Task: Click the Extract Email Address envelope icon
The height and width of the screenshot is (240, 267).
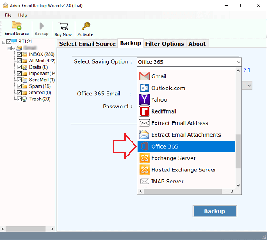Action: pyautogui.click(x=145, y=123)
